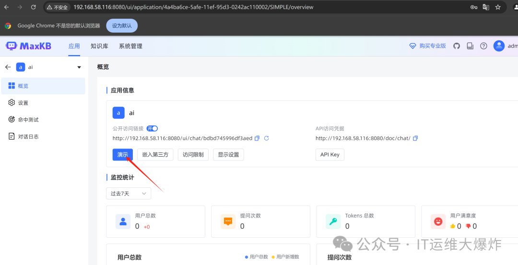Click the thumbs up icon
The width and height of the screenshot is (518, 265).
click(x=453, y=226)
